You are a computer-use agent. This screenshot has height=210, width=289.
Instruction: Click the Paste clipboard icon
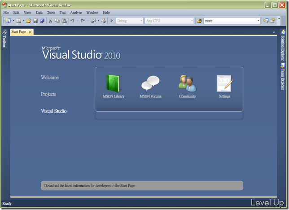[64, 21]
